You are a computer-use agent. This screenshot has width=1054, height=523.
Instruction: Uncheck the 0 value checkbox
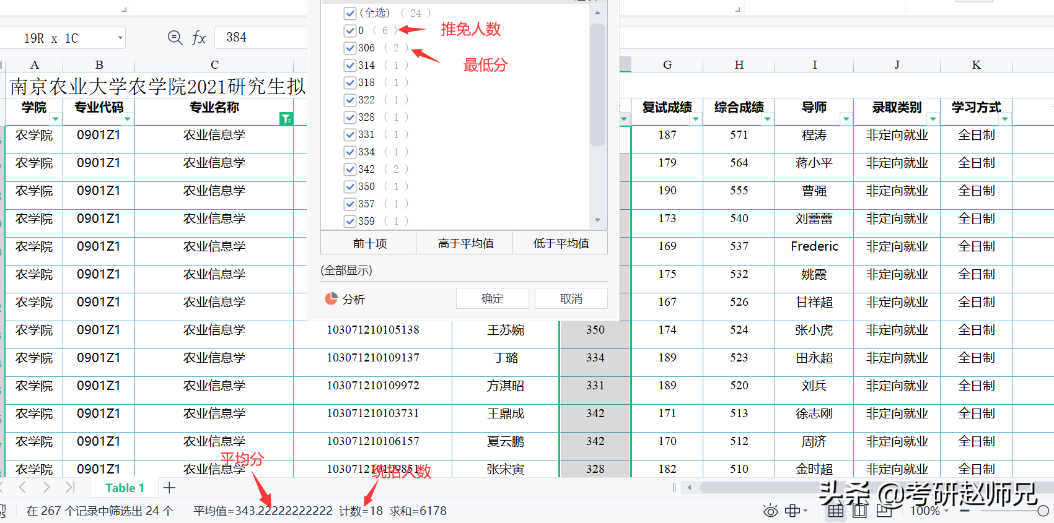[x=350, y=30]
